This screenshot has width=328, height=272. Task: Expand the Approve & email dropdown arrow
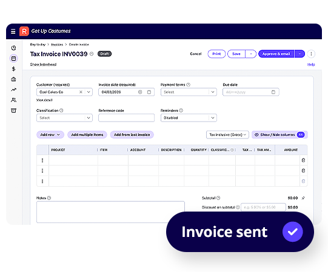[x=300, y=54]
